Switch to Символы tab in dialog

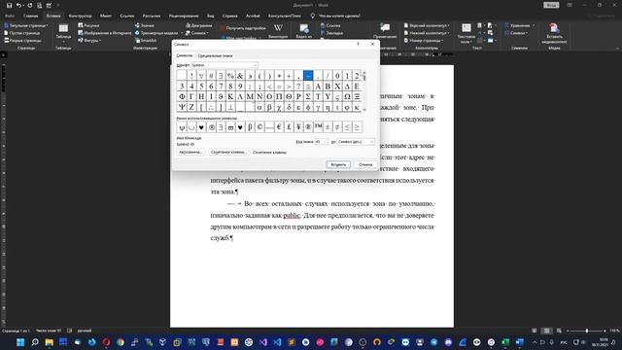[x=185, y=55]
